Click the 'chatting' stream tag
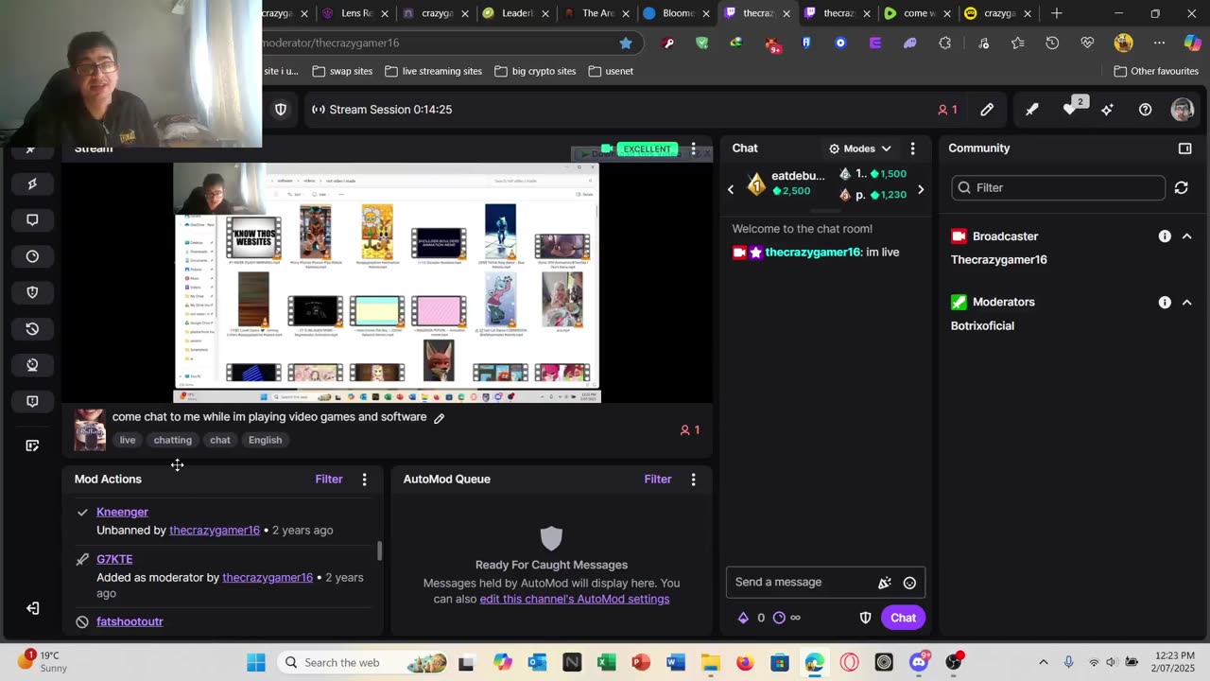This screenshot has width=1210, height=681. point(172,440)
